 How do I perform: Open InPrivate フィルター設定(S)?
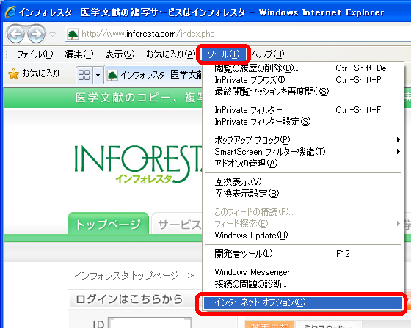point(303,122)
